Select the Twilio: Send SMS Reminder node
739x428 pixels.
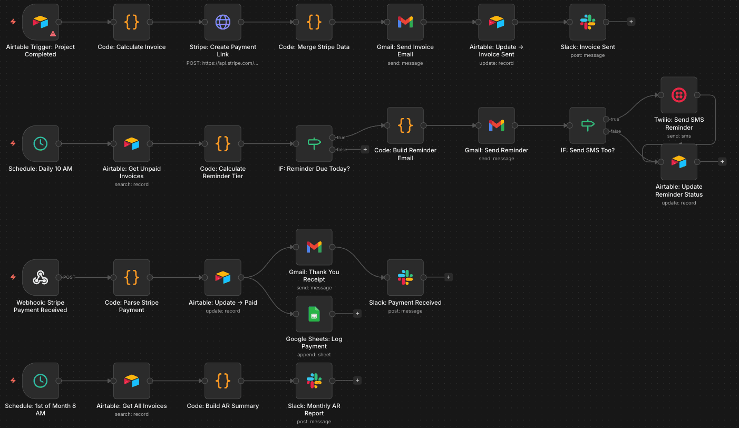click(x=678, y=95)
